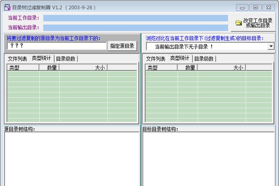
Task: Switch to right 类型统计 tab
Action: [x=179, y=58]
